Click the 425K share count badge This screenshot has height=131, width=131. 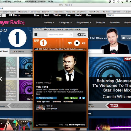pyautogui.click(x=67, y=98)
